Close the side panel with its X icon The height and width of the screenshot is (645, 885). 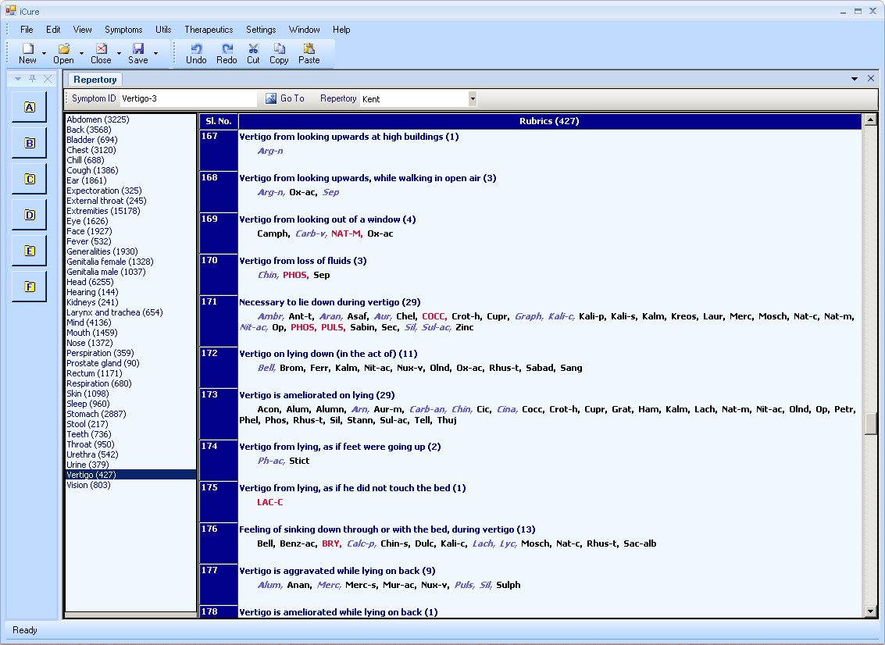pyautogui.click(x=48, y=79)
